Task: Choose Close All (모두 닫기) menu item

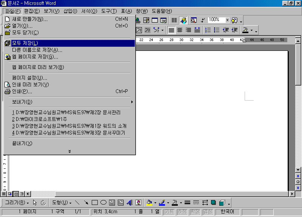Action: [x=69, y=32]
